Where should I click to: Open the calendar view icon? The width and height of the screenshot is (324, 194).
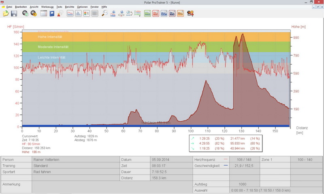pyautogui.click(x=44, y=14)
